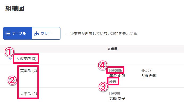Click employee number HR007
Viewport: 184px width, 105px height.
pyautogui.click(x=146, y=70)
